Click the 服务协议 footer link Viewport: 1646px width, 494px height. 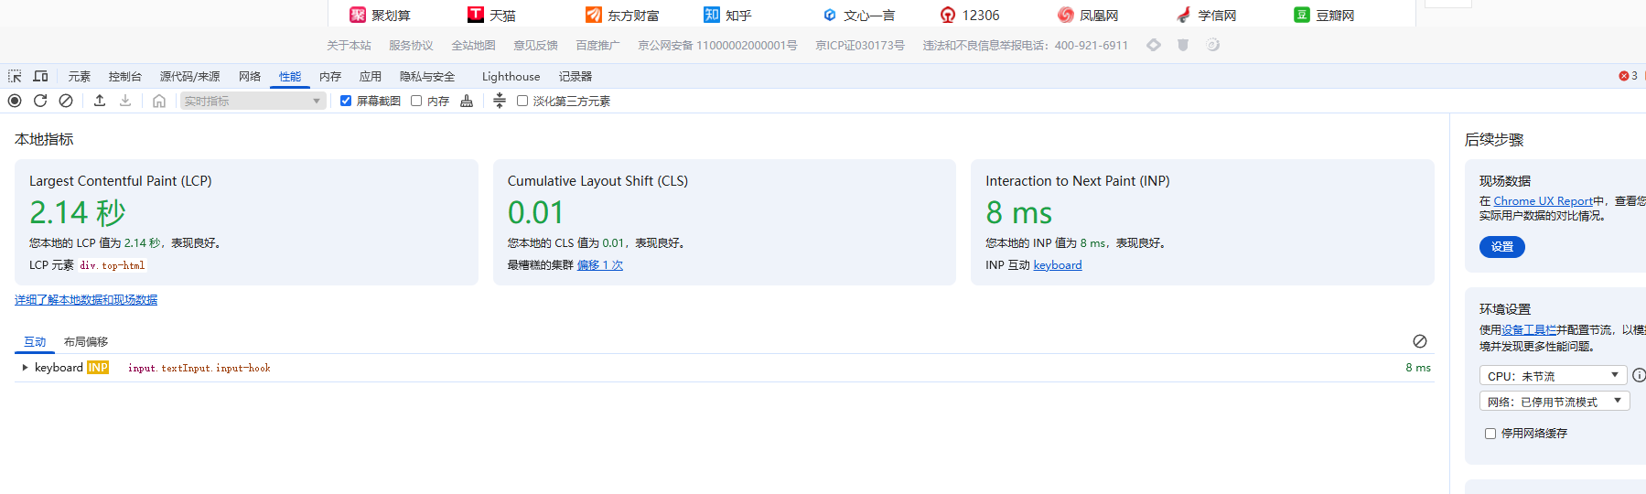(x=411, y=45)
